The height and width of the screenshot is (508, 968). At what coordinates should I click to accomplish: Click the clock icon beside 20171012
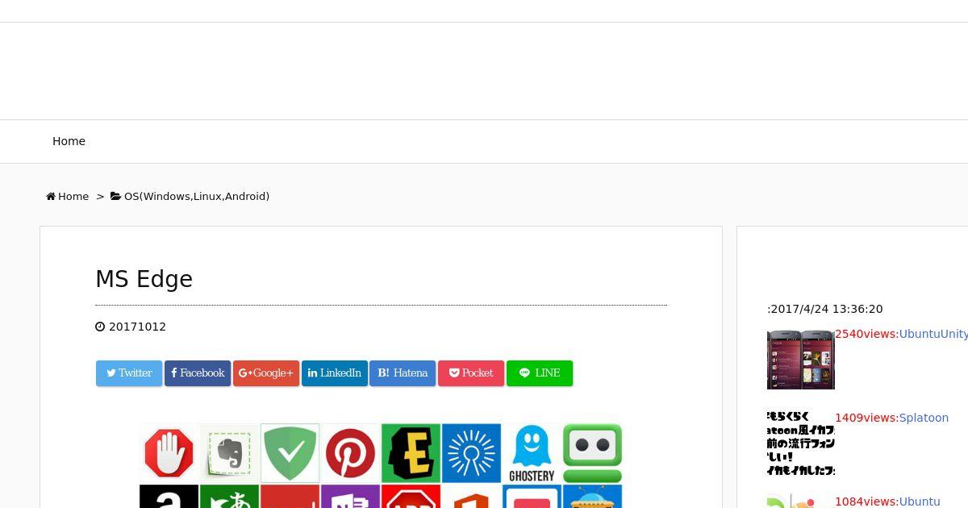100,327
